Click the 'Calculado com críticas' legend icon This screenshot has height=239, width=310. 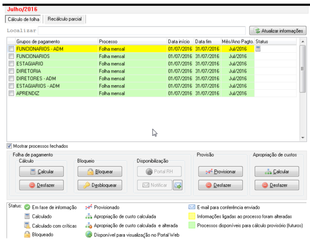[27, 226]
